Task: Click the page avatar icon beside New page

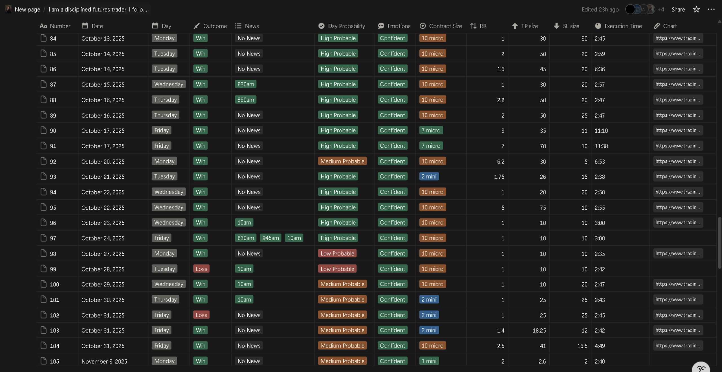Action: (x=8, y=9)
